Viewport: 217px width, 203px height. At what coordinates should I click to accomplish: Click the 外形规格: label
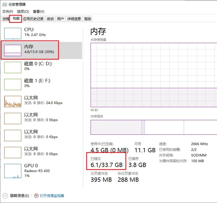coord(166,155)
